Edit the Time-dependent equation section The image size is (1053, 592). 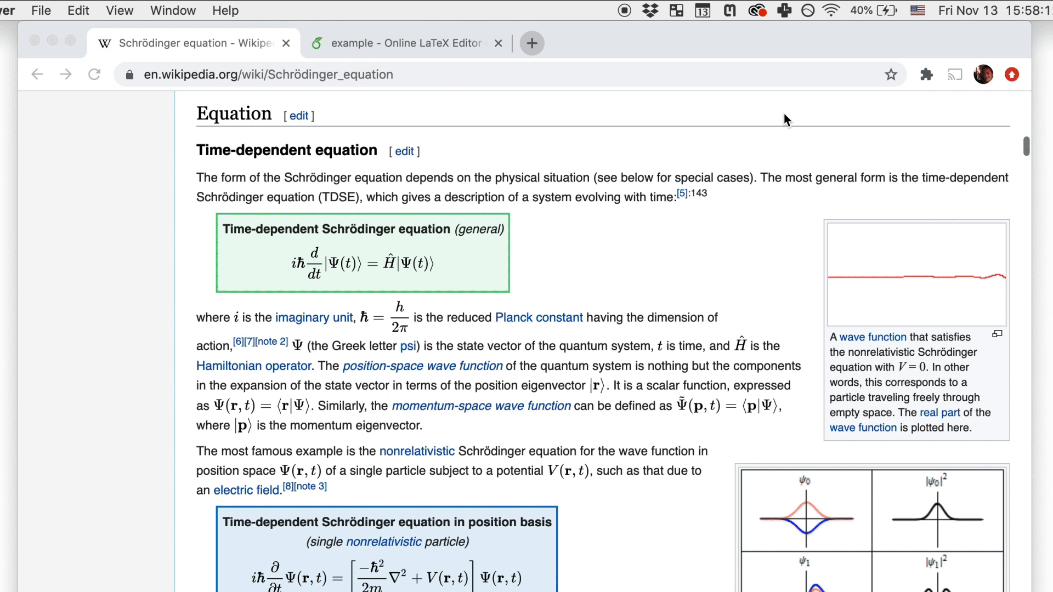tap(404, 151)
